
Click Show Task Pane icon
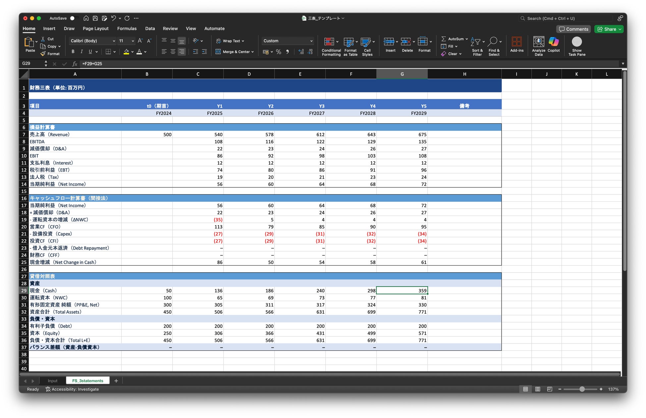click(x=577, y=42)
